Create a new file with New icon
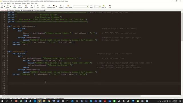 [2, 6]
